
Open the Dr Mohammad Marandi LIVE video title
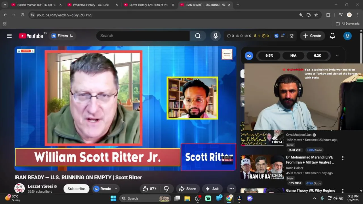[310, 160]
